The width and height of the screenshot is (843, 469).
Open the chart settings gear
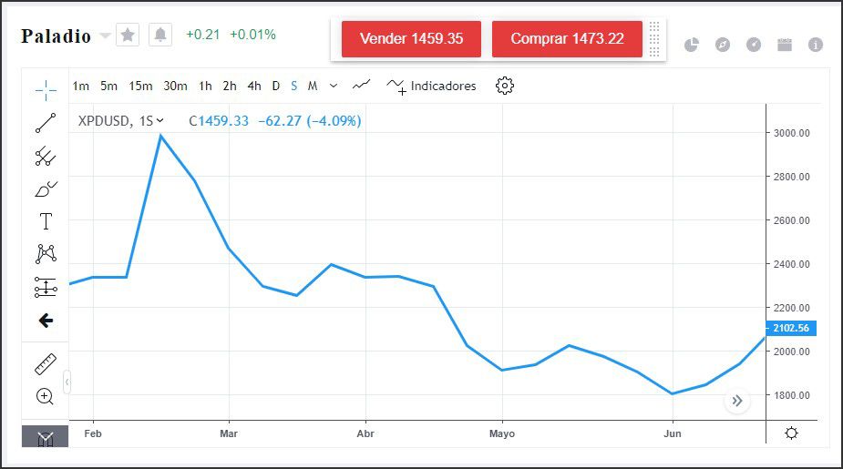point(505,86)
